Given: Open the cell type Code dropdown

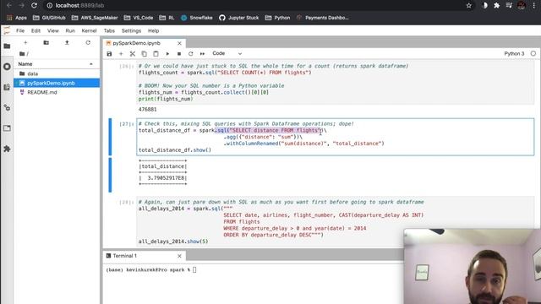Looking at the screenshot, I should pyautogui.click(x=227, y=53).
